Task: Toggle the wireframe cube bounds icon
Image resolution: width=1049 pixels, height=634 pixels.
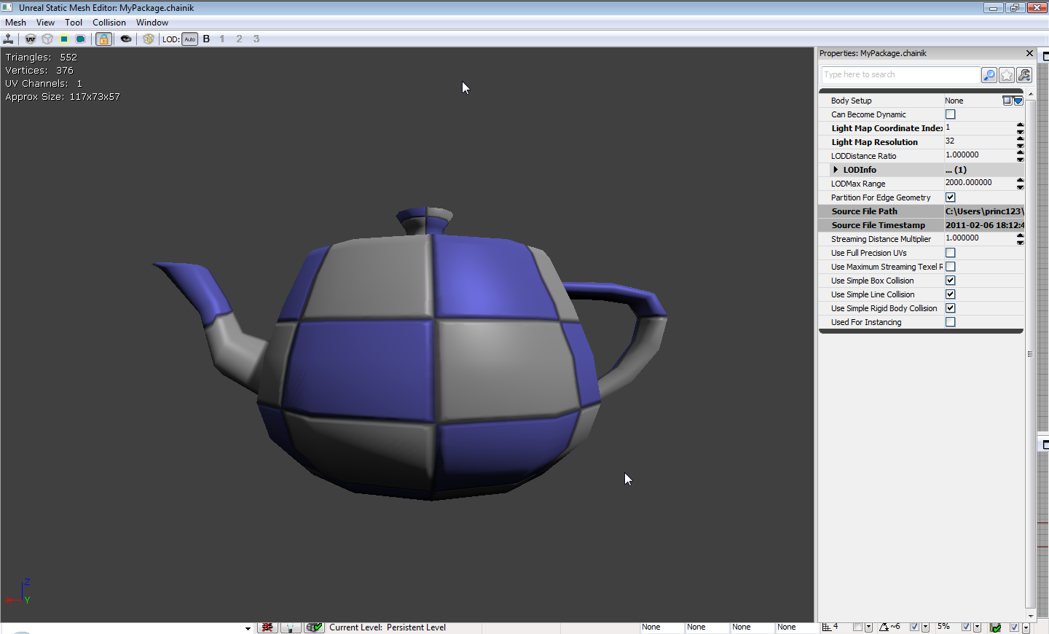Action: coord(47,39)
